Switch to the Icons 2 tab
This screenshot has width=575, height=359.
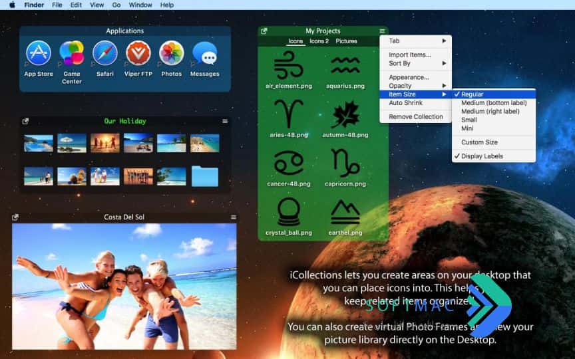pos(319,41)
